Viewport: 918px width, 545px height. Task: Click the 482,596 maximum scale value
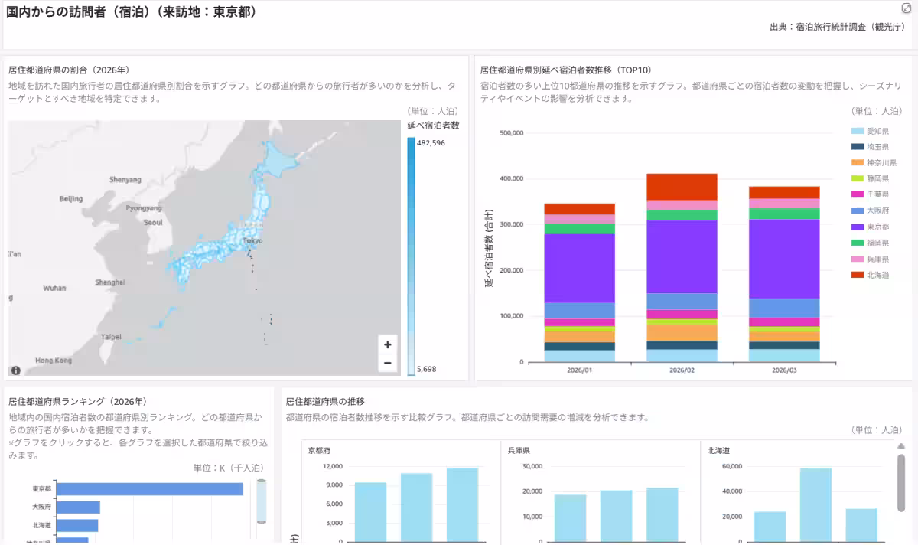click(431, 143)
